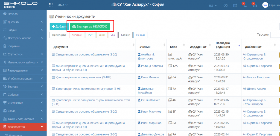This screenshot has width=280, height=136.
Task: Go to Начало in sidebar
Action: [23, 14]
